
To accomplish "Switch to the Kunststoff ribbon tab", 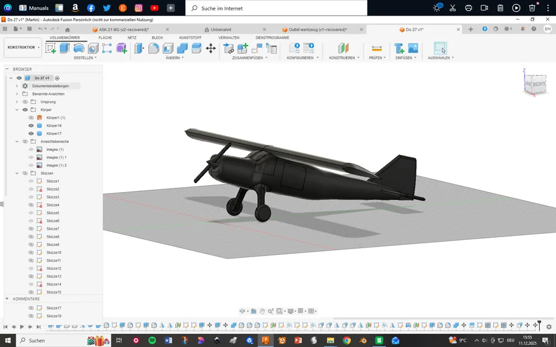I will (190, 38).
